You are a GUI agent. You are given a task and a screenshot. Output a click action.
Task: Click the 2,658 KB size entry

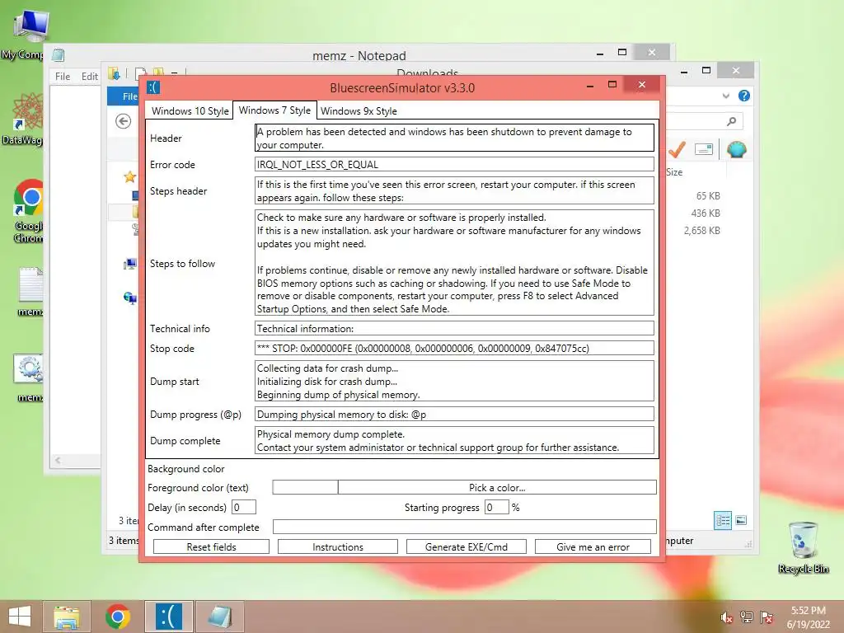701,231
